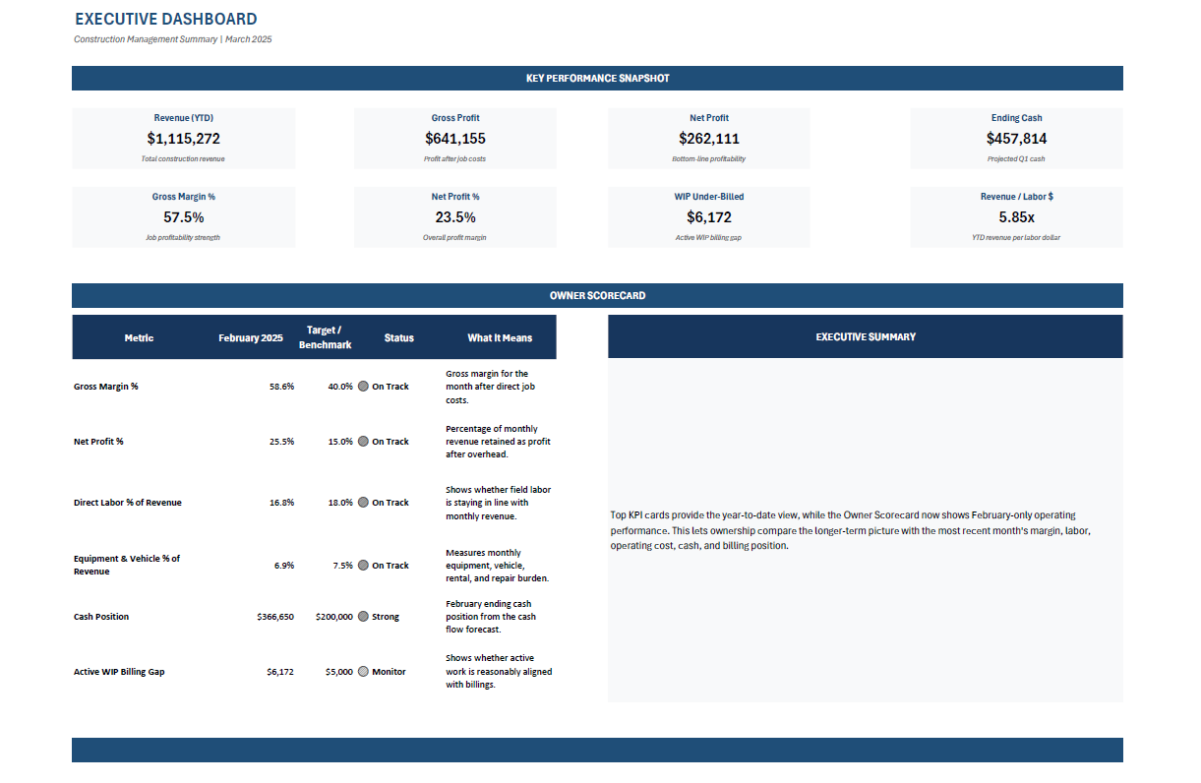Click 'Job profitability strength' caption
The width and height of the screenshot is (1201, 783).
click(184, 237)
